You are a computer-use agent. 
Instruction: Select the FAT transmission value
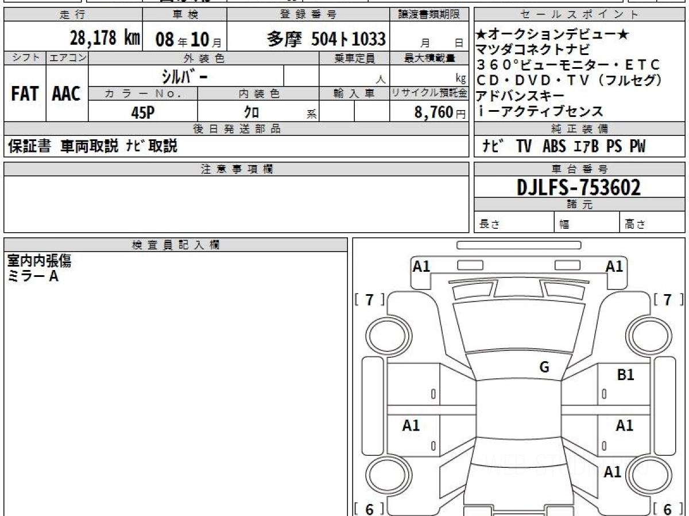(x=25, y=94)
